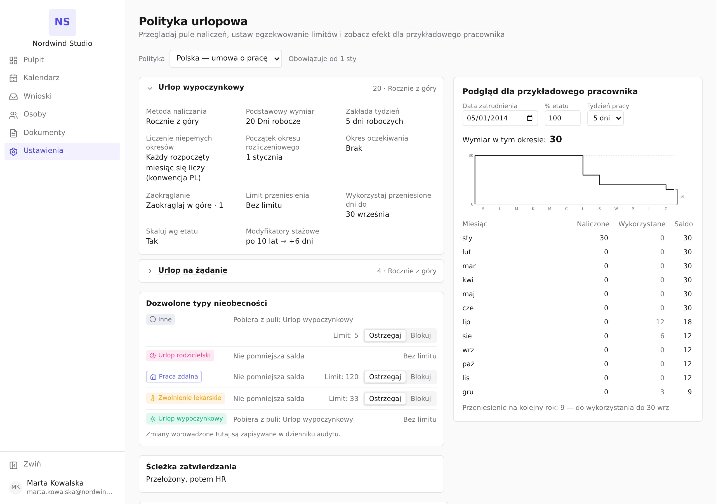Click the Saldo column header
The height and width of the screenshot is (504, 716).
[x=684, y=224]
